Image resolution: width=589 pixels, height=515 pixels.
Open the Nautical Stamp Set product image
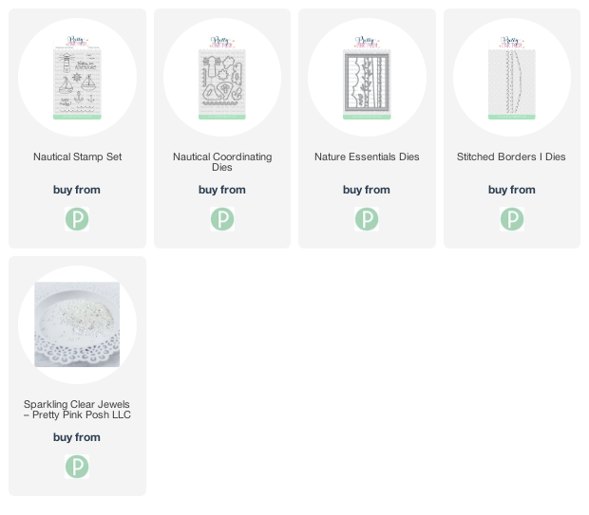(x=77, y=78)
